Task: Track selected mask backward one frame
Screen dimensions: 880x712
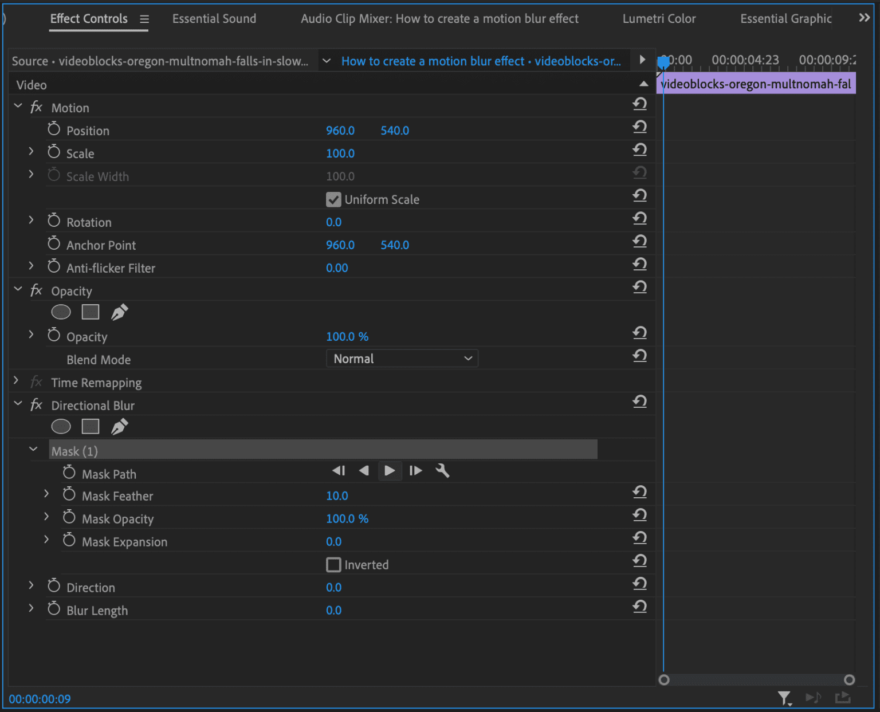Action: (339, 471)
